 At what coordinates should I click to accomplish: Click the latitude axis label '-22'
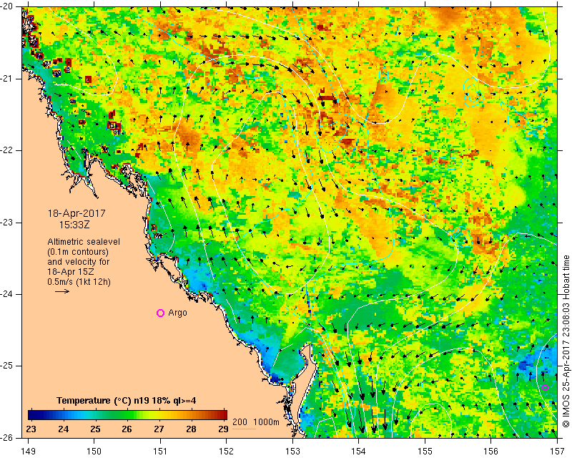pos(6,150)
